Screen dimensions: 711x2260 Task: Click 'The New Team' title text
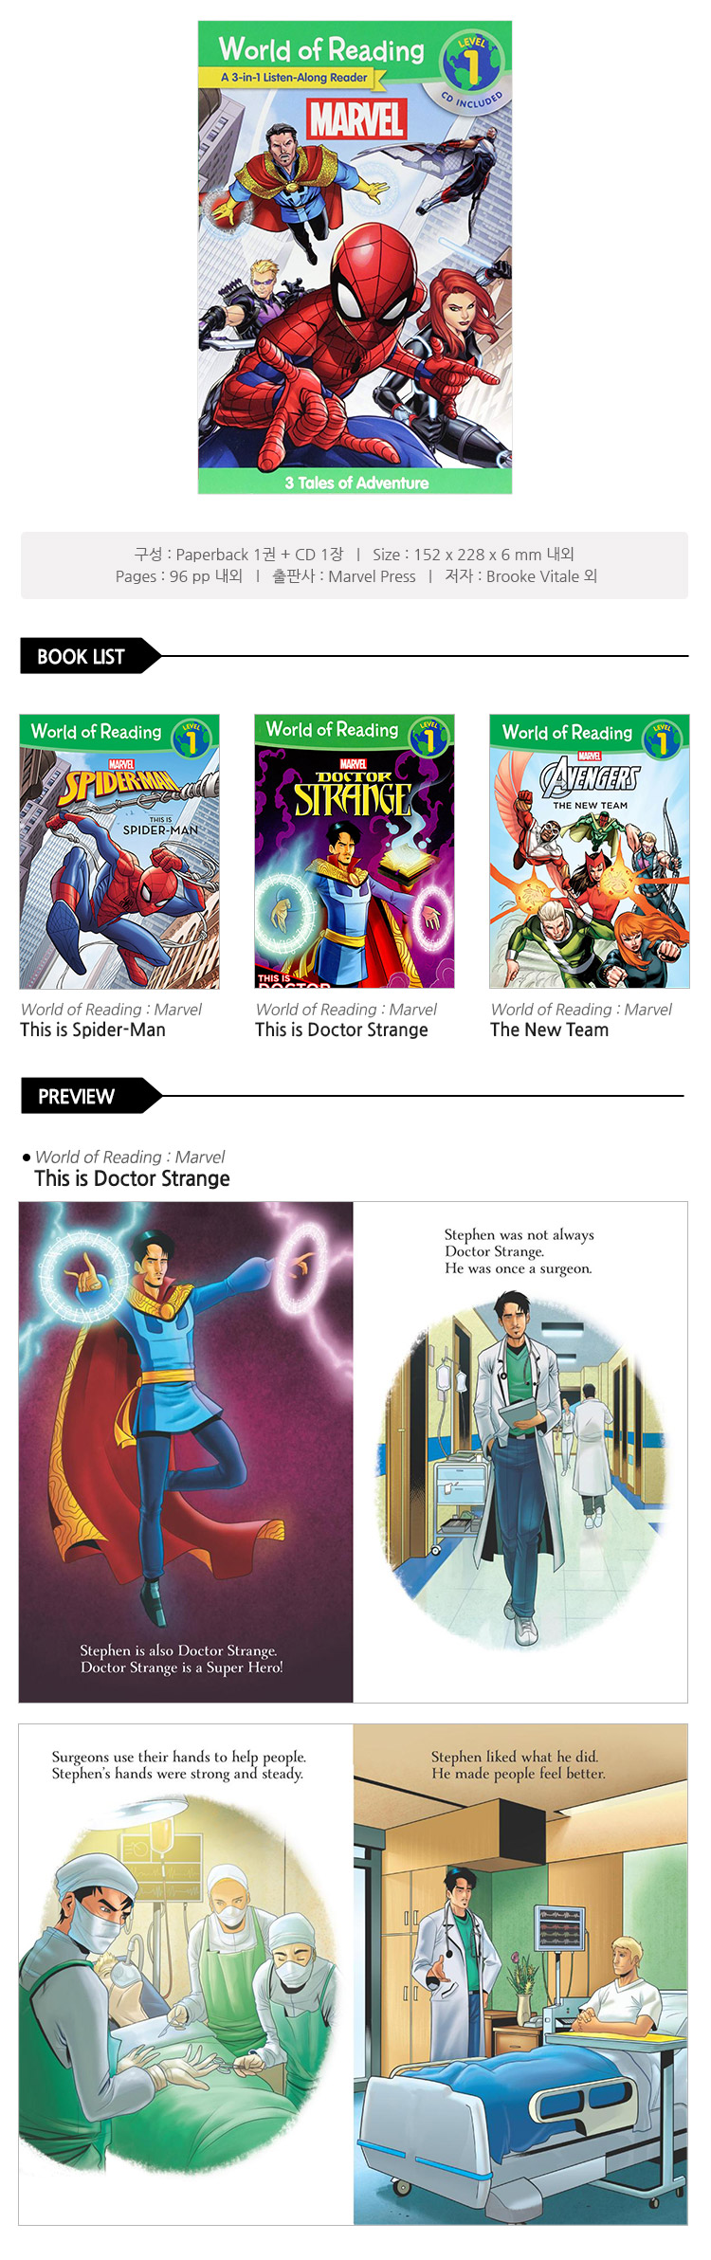550,1030
